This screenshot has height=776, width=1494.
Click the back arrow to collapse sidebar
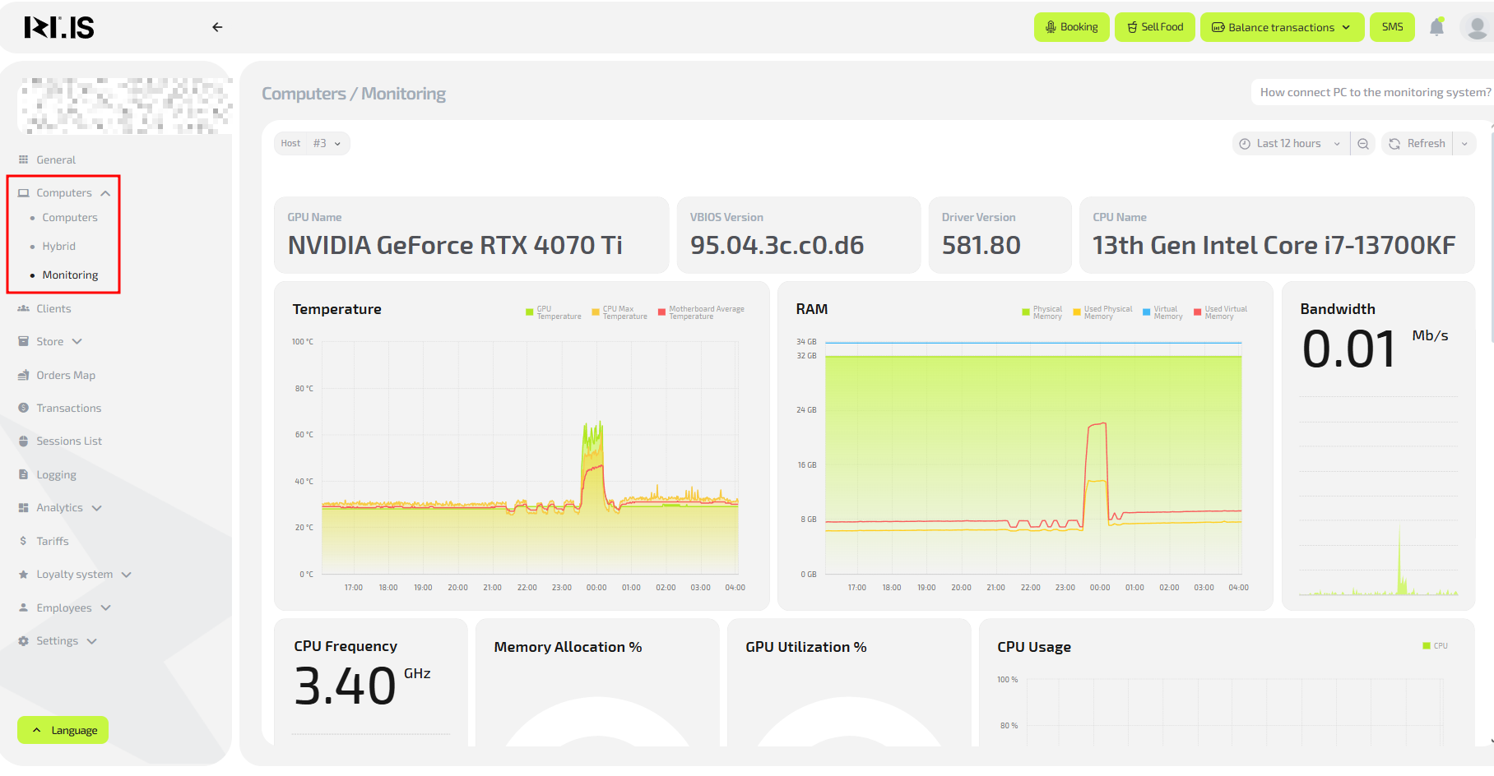tap(217, 27)
